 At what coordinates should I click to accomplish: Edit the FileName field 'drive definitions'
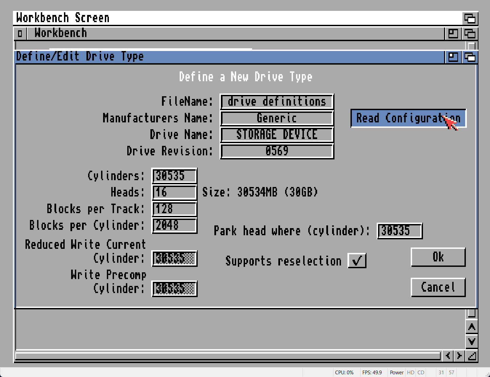coord(277,102)
